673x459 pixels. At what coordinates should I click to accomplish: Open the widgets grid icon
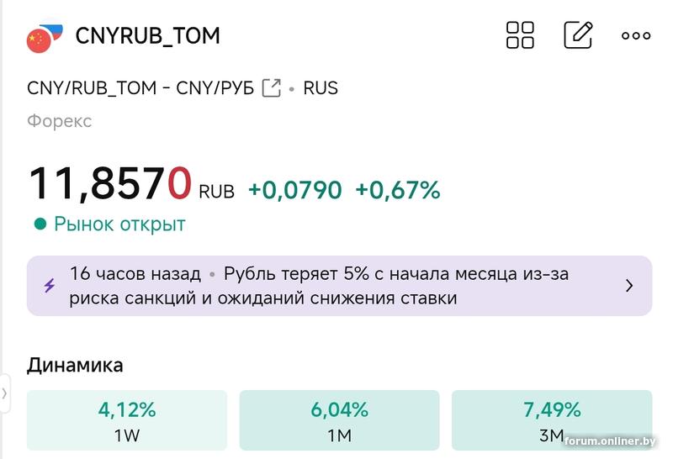coord(520,35)
